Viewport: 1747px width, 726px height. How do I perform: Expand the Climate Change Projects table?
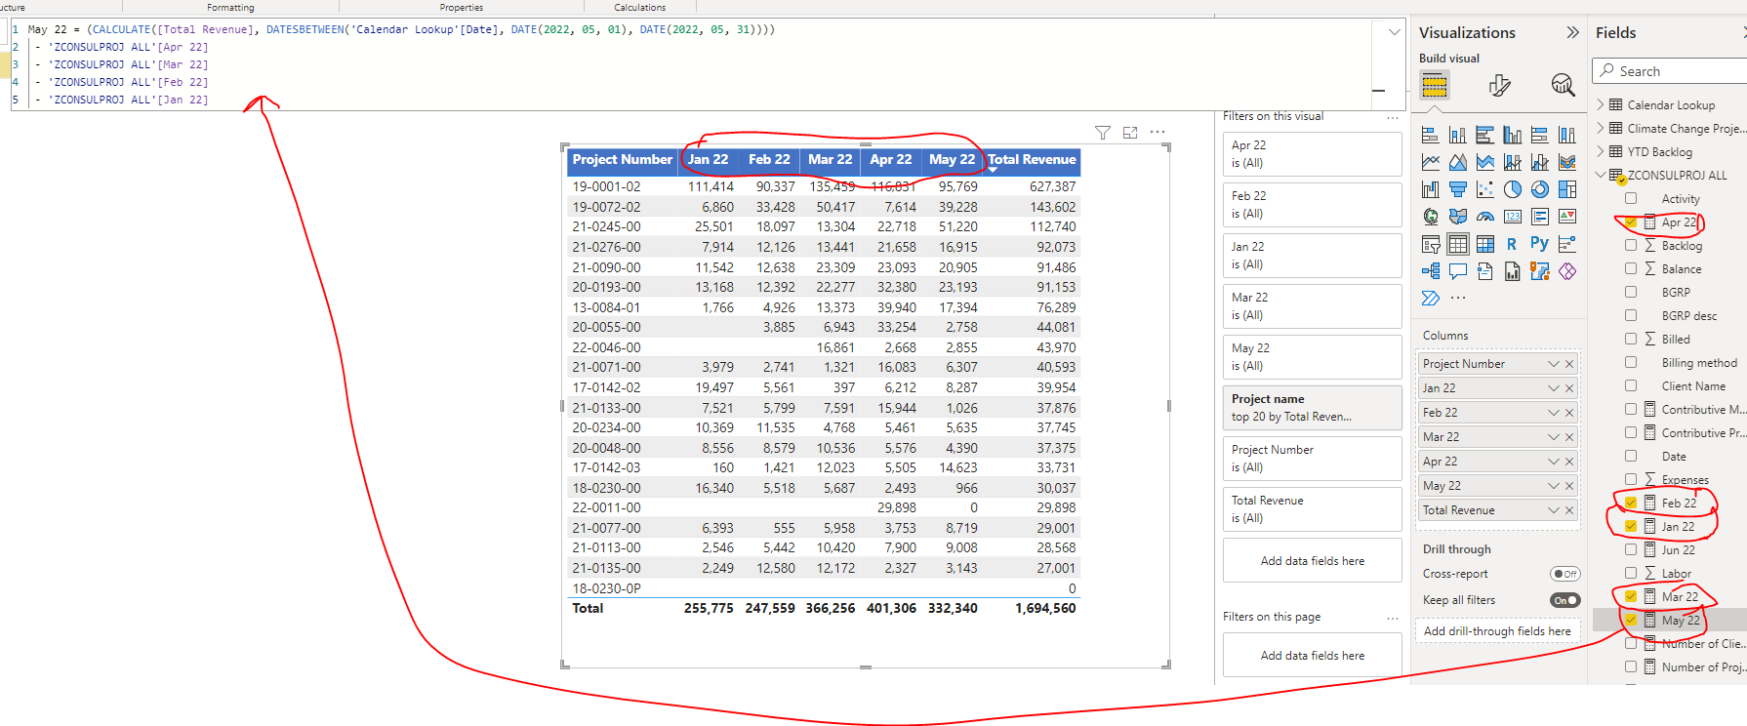pyautogui.click(x=1601, y=128)
